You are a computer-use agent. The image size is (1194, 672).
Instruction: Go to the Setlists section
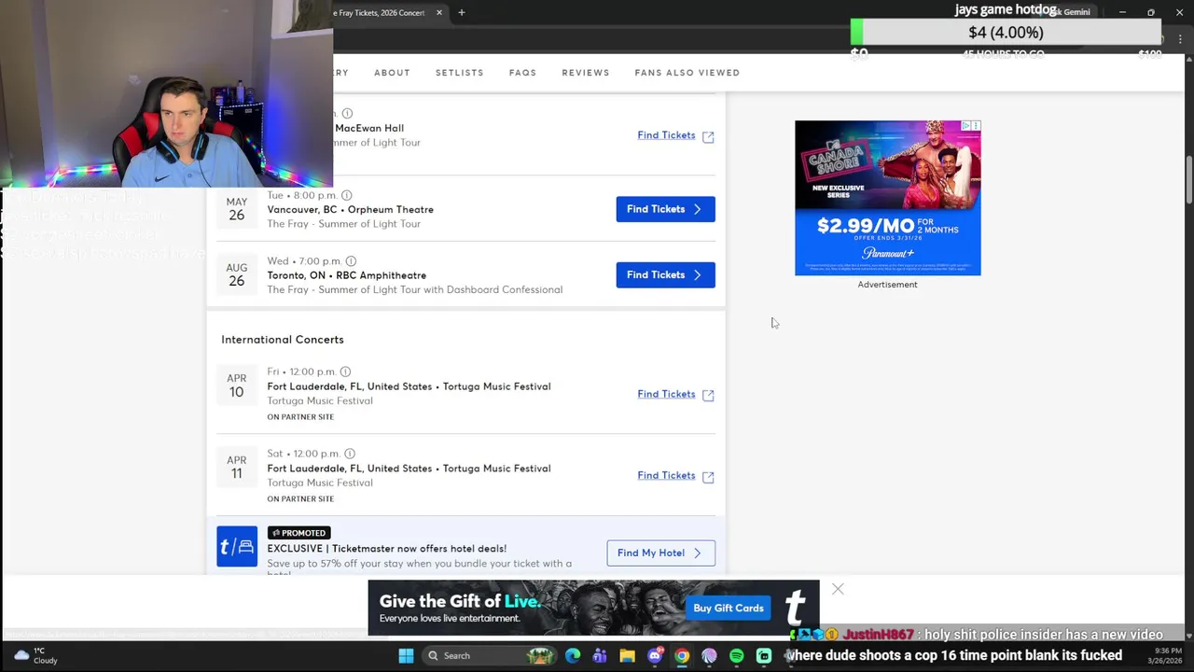(460, 73)
